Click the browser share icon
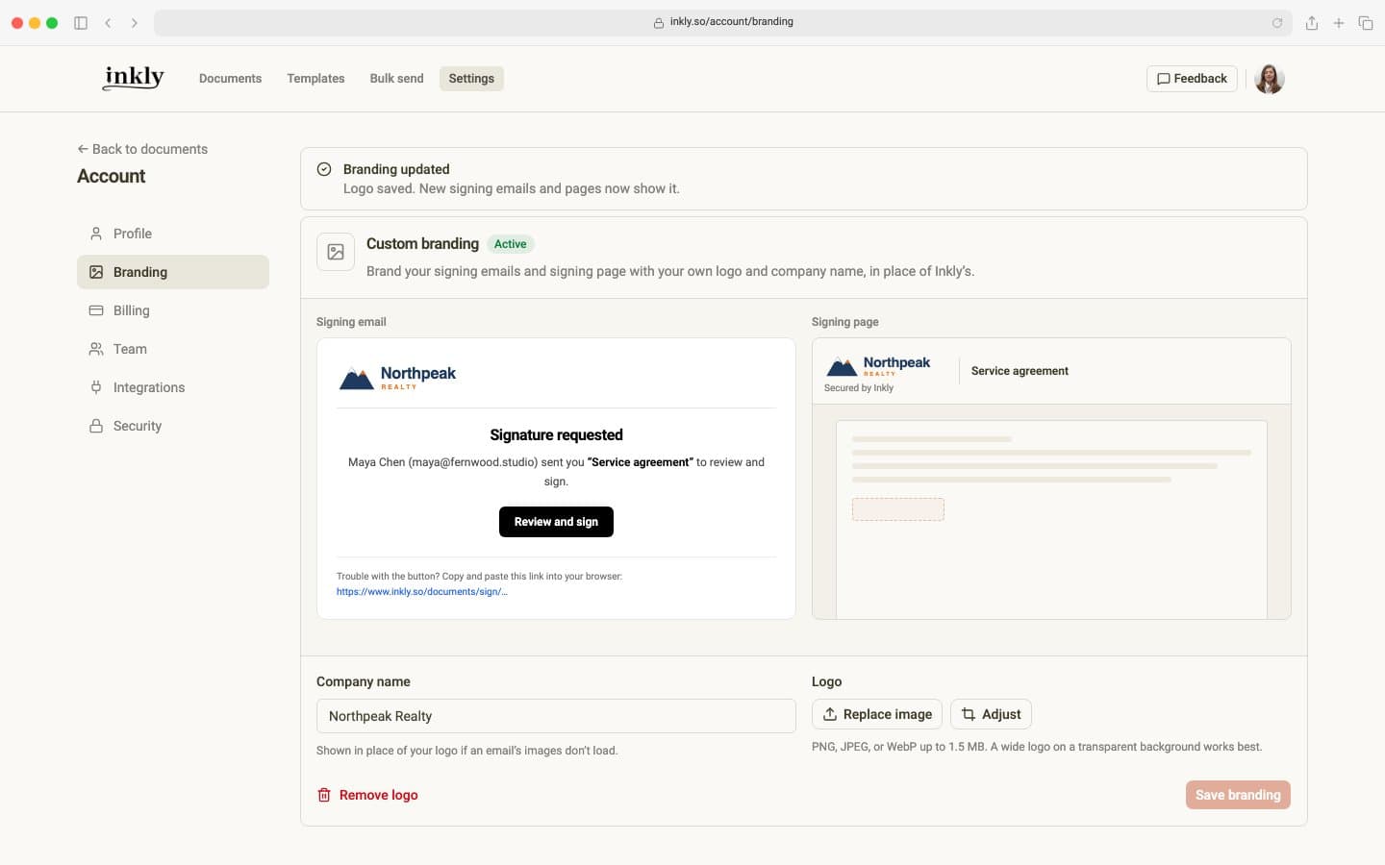 tap(1312, 23)
